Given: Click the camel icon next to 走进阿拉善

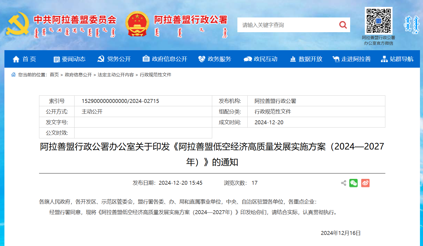Looking at the screenshot, I should (x=336, y=59).
